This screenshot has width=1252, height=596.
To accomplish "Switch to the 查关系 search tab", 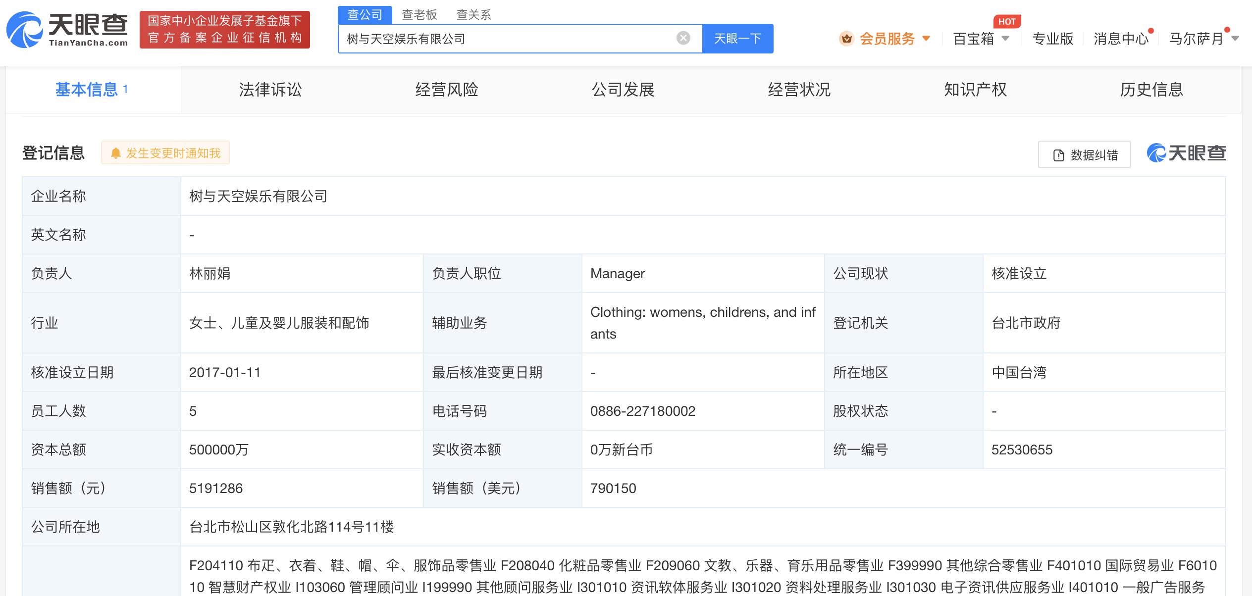I will (473, 15).
